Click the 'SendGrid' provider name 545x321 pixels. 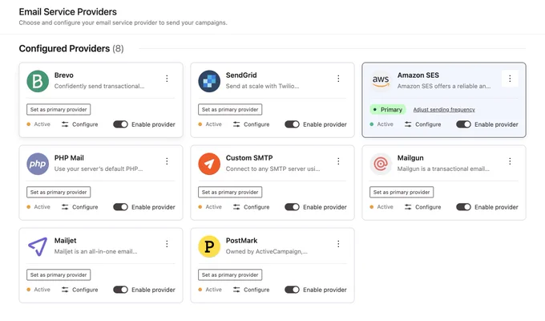tap(241, 75)
